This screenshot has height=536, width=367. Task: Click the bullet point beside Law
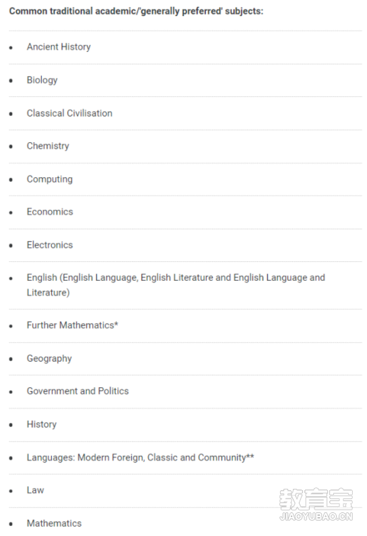point(11,491)
